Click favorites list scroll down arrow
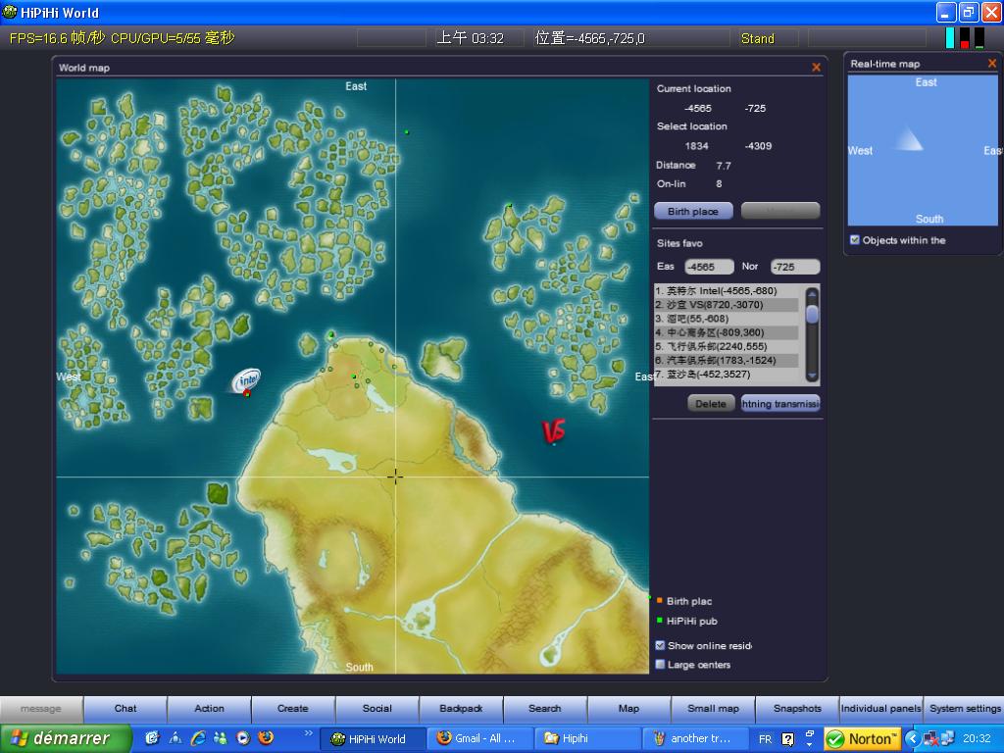The height and width of the screenshot is (753, 1004). click(812, 376)
